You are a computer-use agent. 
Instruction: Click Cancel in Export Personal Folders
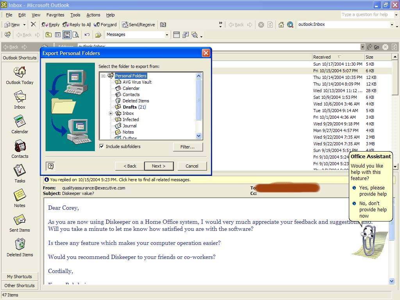click(x=192, y=166)
